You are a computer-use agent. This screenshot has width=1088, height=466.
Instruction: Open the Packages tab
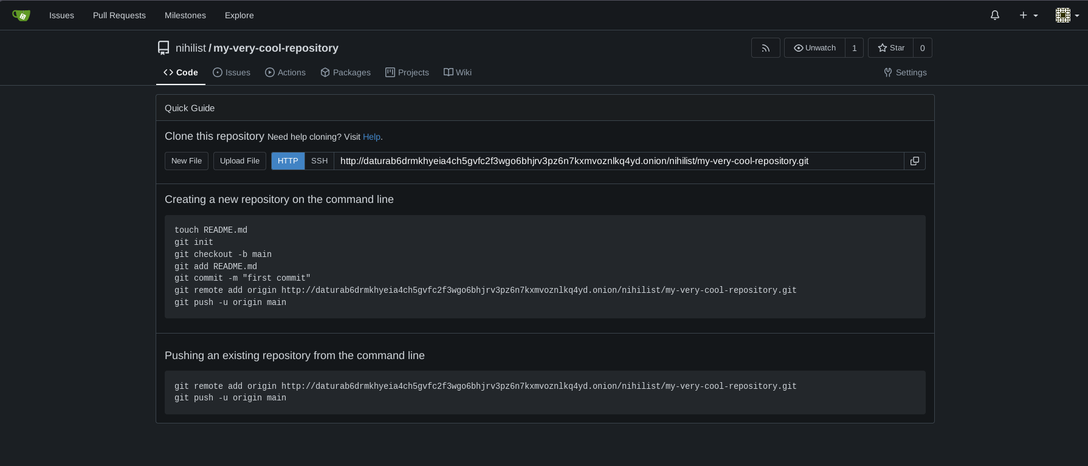pos(345,72)
